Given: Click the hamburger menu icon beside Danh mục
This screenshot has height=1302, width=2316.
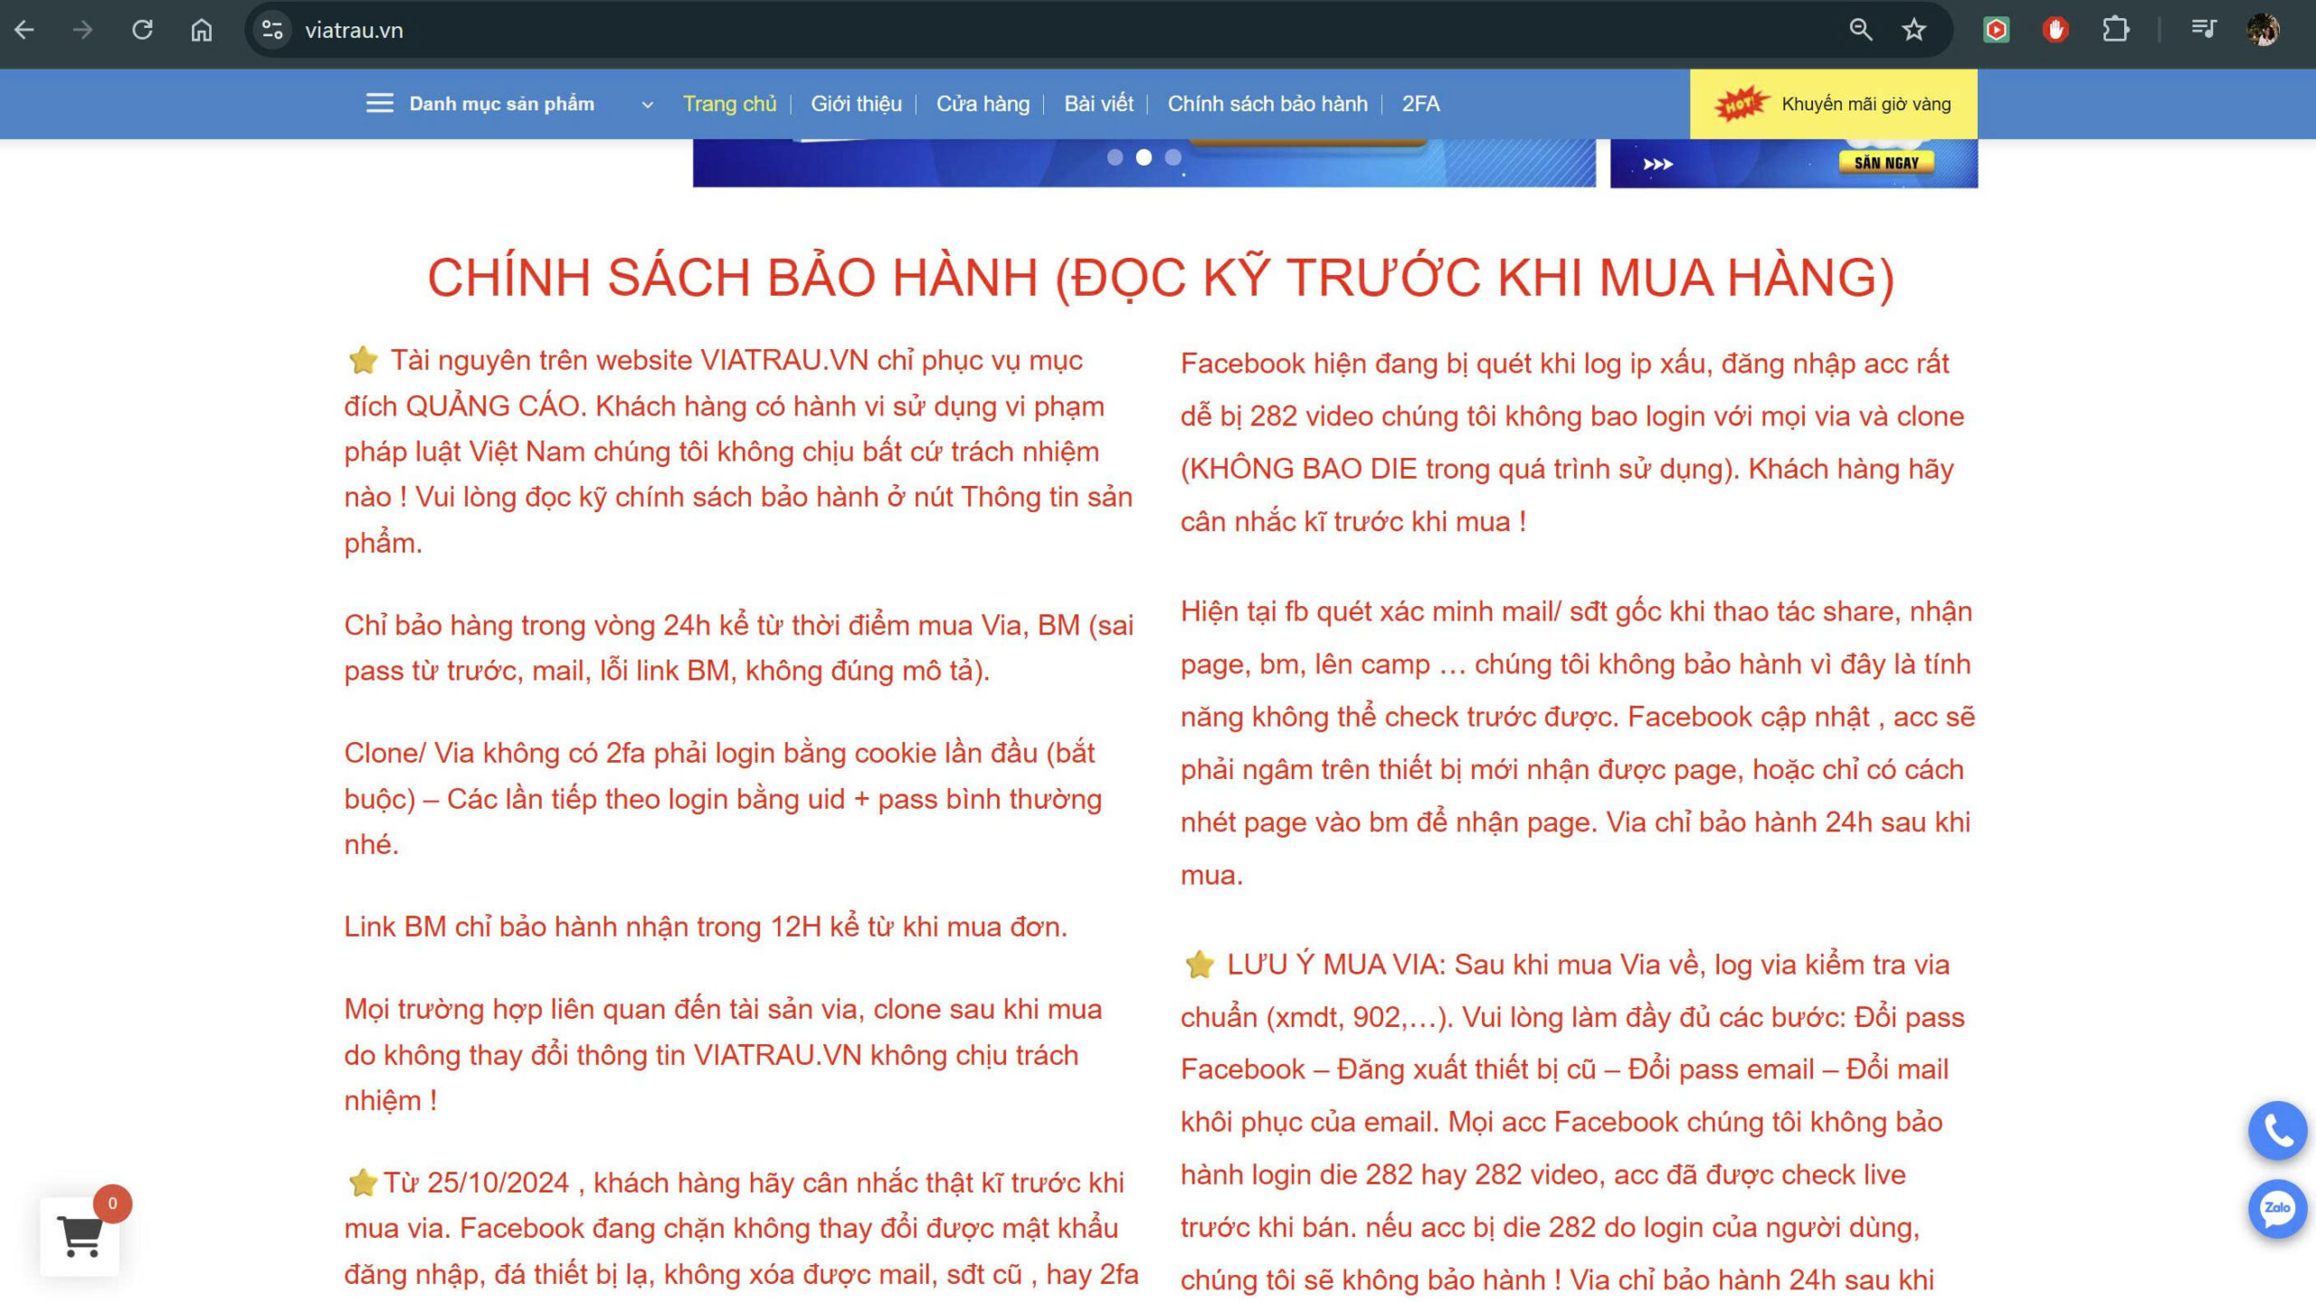Looking at the screenshot, I should click(x=379, y=103).
